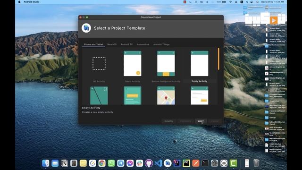Click the Next button
This screenshot has width=302, height=170.
(201, 121)
